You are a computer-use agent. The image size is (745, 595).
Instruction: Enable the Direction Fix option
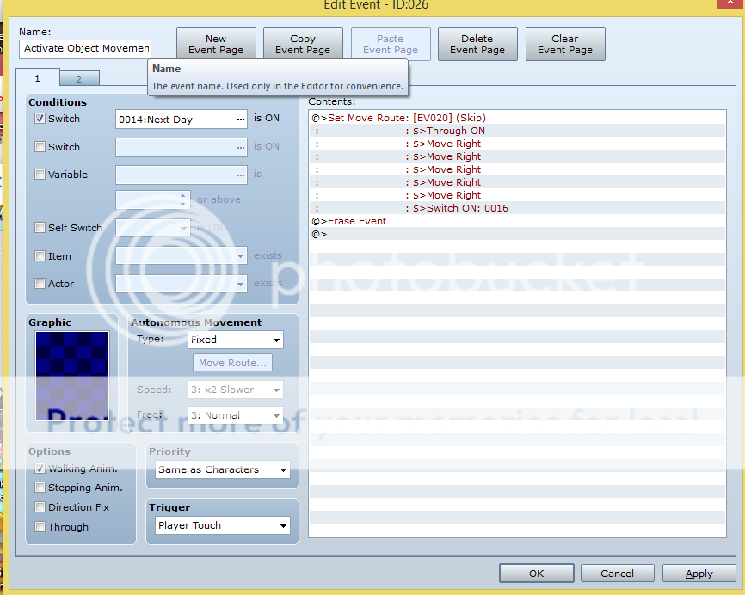(40, 507)
